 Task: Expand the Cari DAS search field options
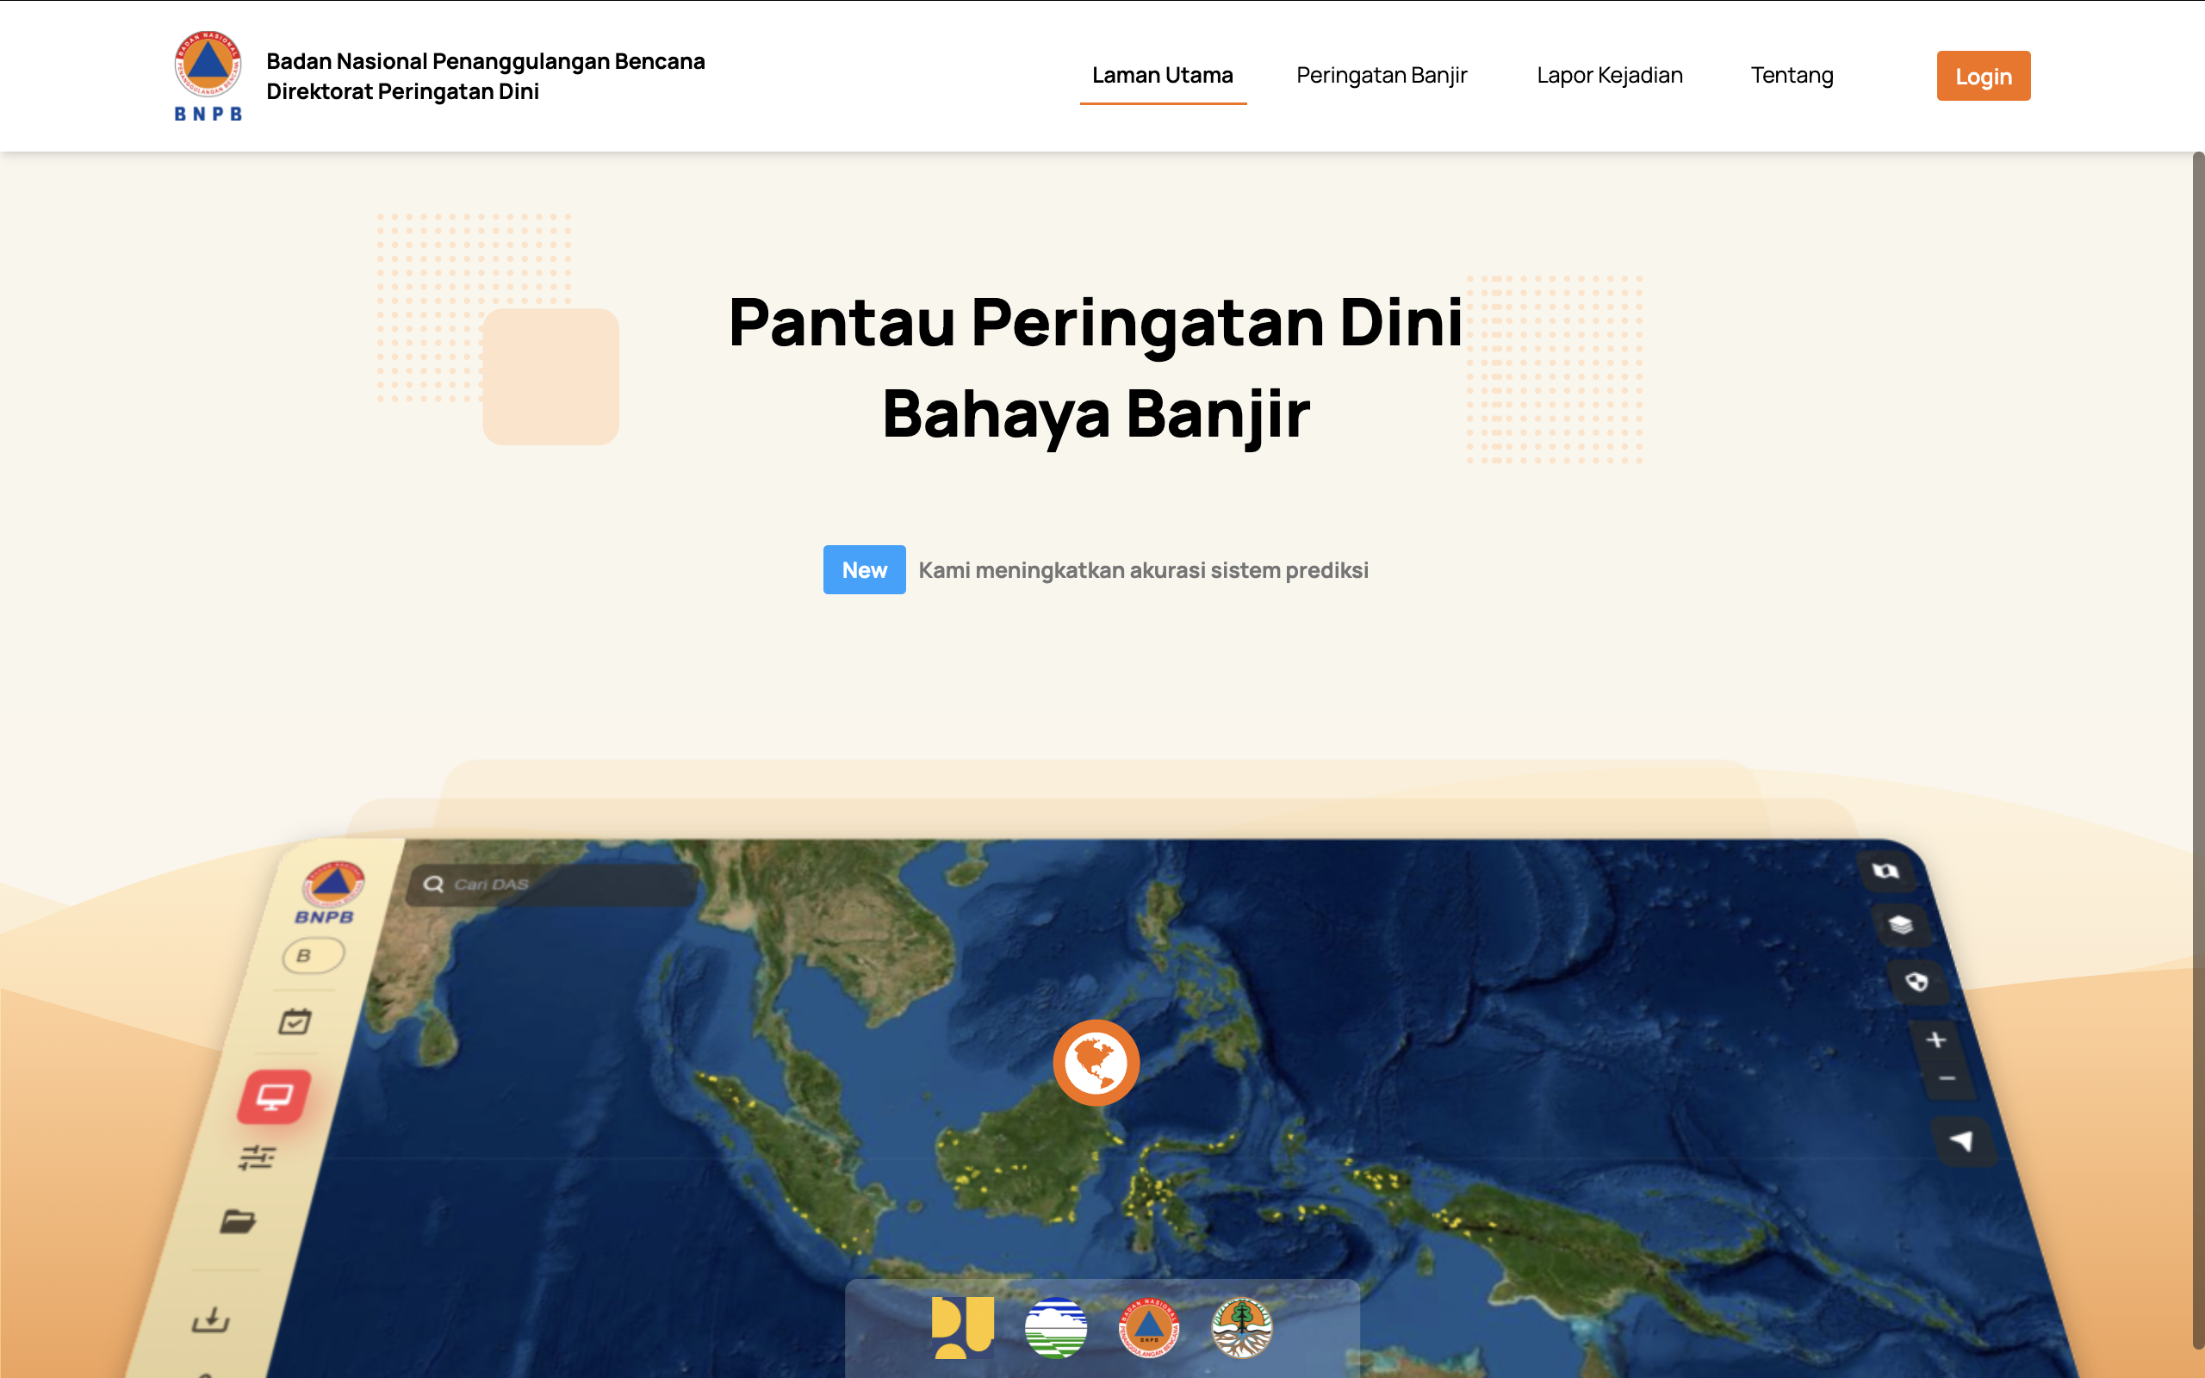tap(551, 885)
